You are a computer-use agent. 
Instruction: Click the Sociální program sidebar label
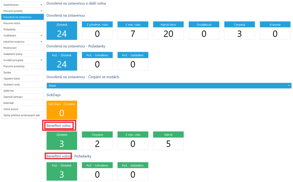pyautogui.click(x=13, y=60)
